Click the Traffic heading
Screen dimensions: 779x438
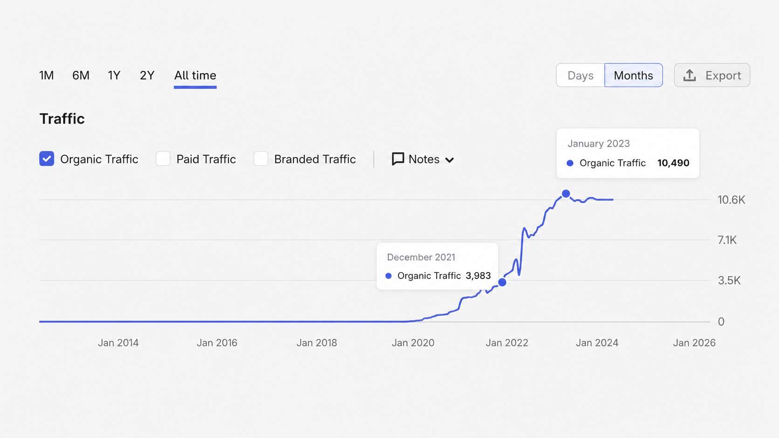tap(62, 119)
